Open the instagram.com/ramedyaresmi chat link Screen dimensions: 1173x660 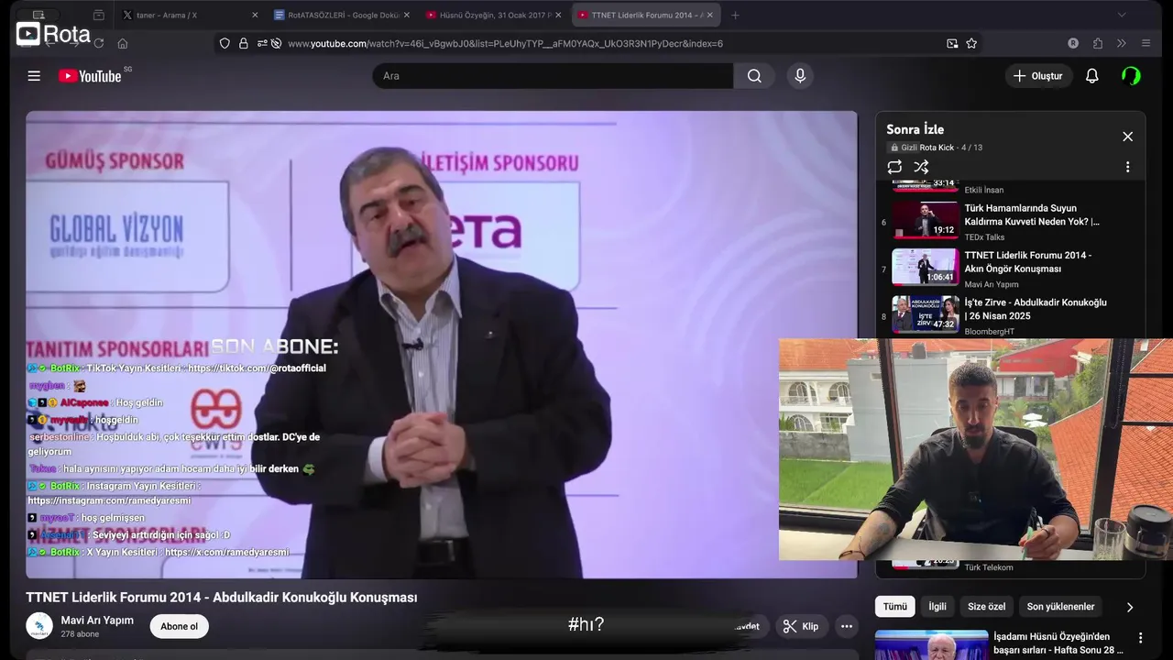(109, 500)
